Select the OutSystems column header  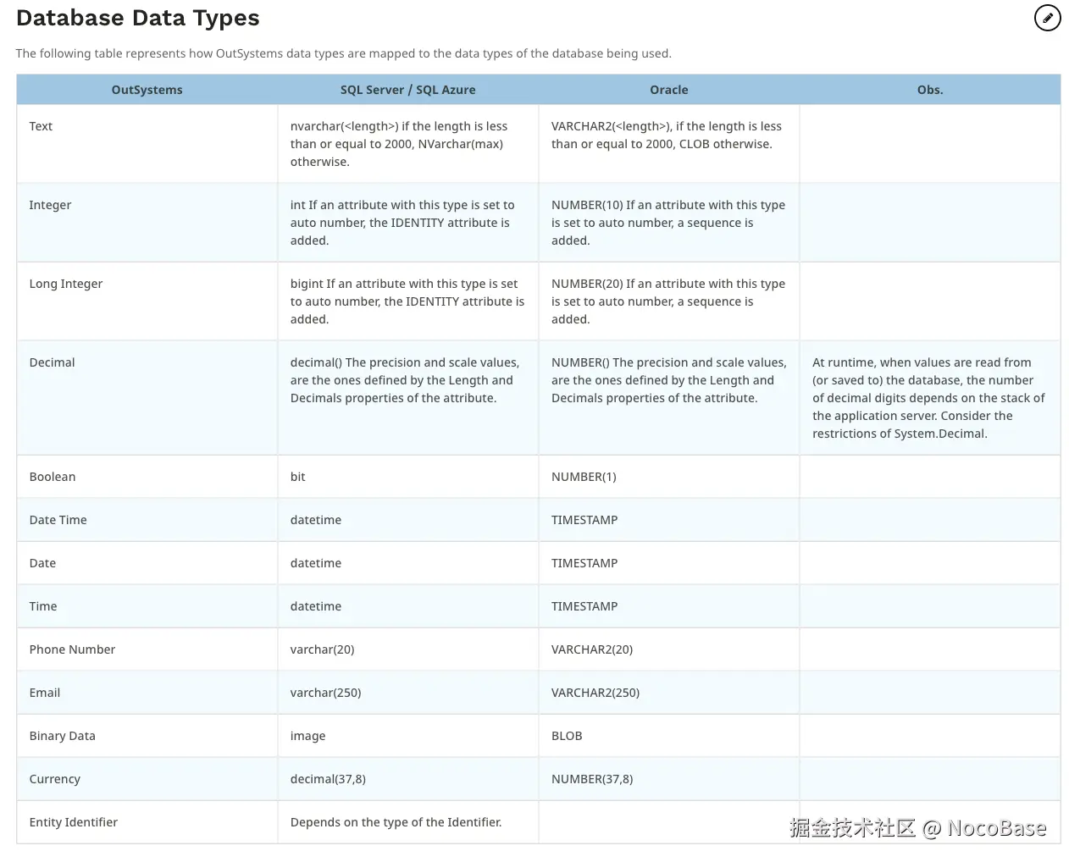click(147, 90)
